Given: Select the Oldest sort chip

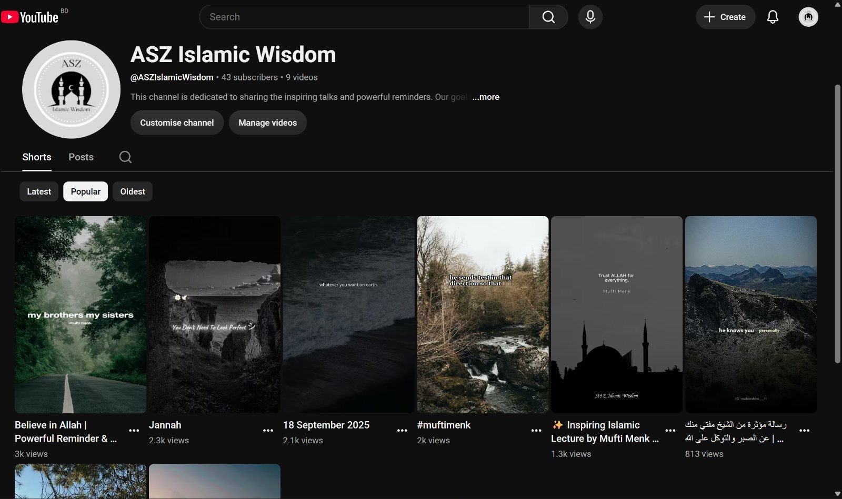Looking at the screenshot, I should [x=133, y=191].
